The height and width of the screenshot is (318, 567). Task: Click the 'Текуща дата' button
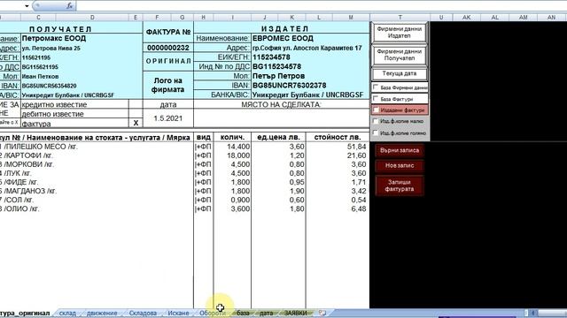pos(400,73)
